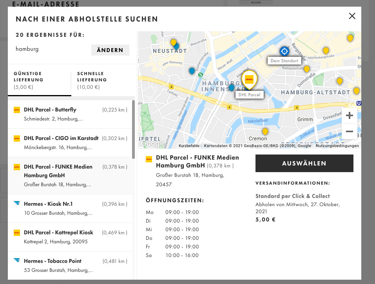Viewport: 375px width, 284px height.
Task: Switch to Schnelle Lieferung tab
Action: pos(103,80)
